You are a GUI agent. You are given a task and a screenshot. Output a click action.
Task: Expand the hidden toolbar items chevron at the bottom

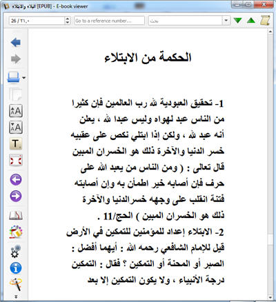click(16, 296)
